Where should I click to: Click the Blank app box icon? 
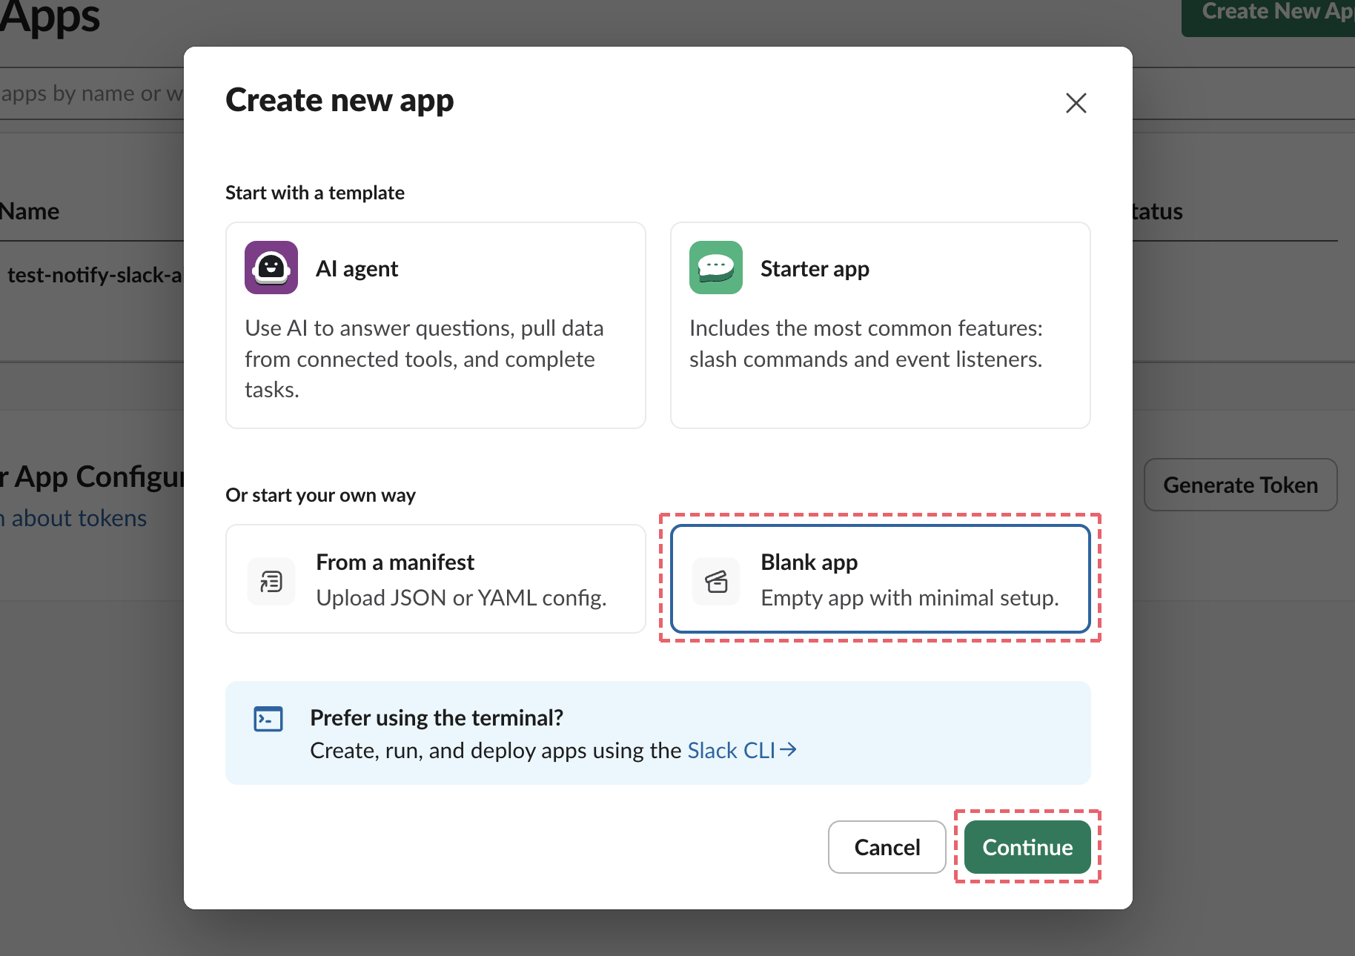716,582
